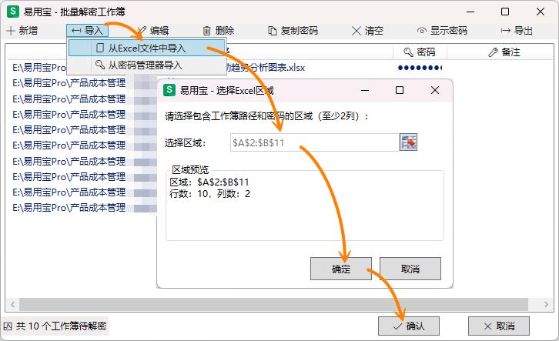Click the range picker icon beside 选择区域
559x341 pixels.
[408, 142]
